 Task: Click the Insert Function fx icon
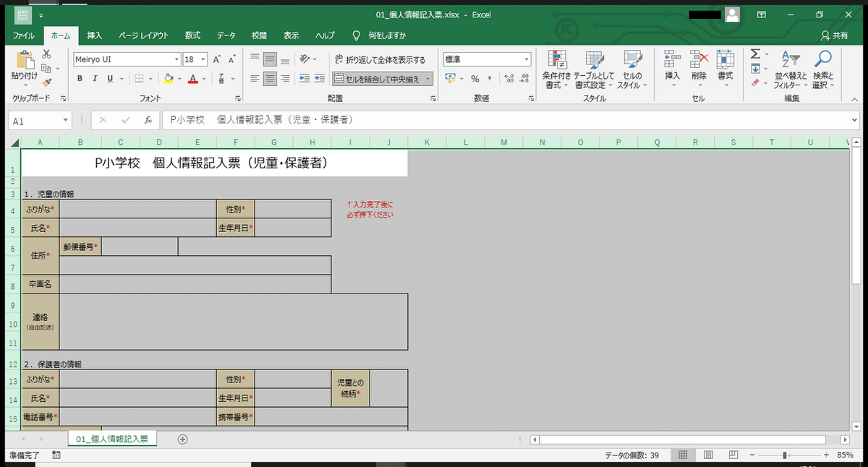pyautogui.click(x=148, y=119)
